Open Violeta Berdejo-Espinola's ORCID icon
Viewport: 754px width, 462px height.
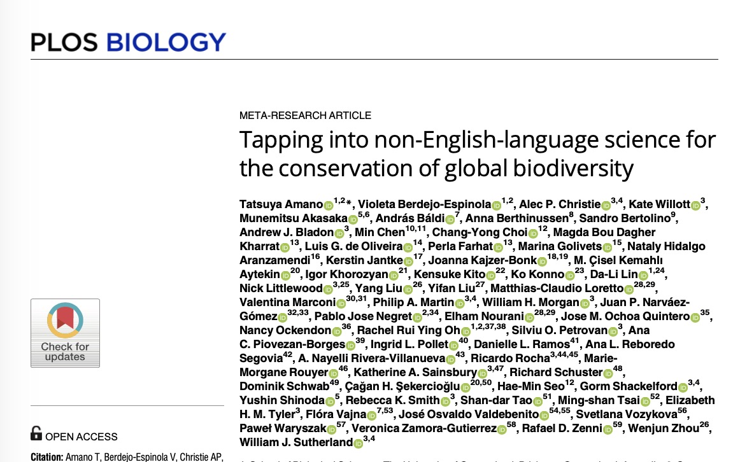496,205
